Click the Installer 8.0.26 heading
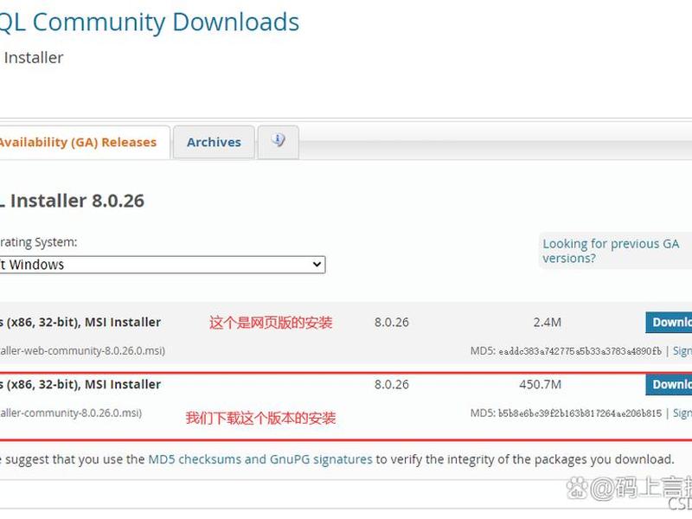The height and width of the screenshot is (519, 692). click(72, 201)
